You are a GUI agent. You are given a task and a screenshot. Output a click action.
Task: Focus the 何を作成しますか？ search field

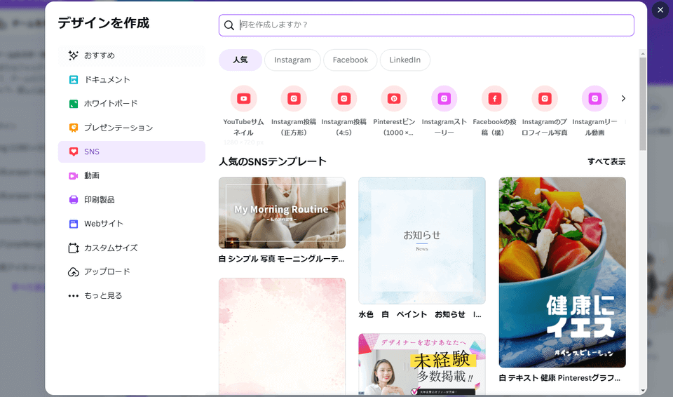(x=426, y=25)
